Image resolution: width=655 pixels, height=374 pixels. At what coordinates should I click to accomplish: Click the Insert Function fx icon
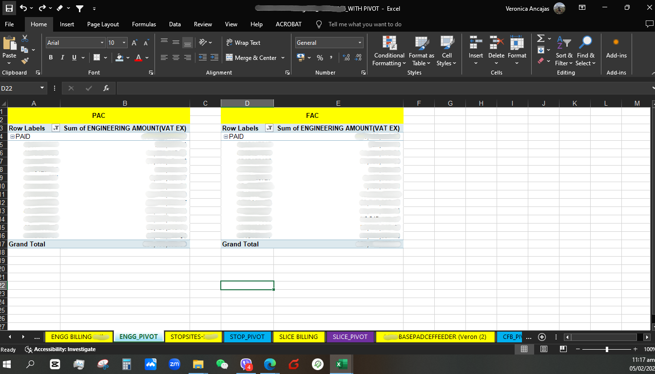tap(106, 88)
